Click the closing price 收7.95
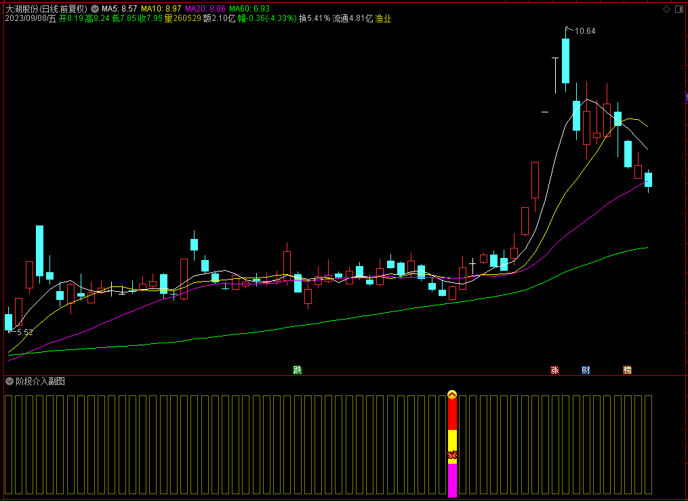The width and height of the screenshot is (688, 501). click(150, 18)
